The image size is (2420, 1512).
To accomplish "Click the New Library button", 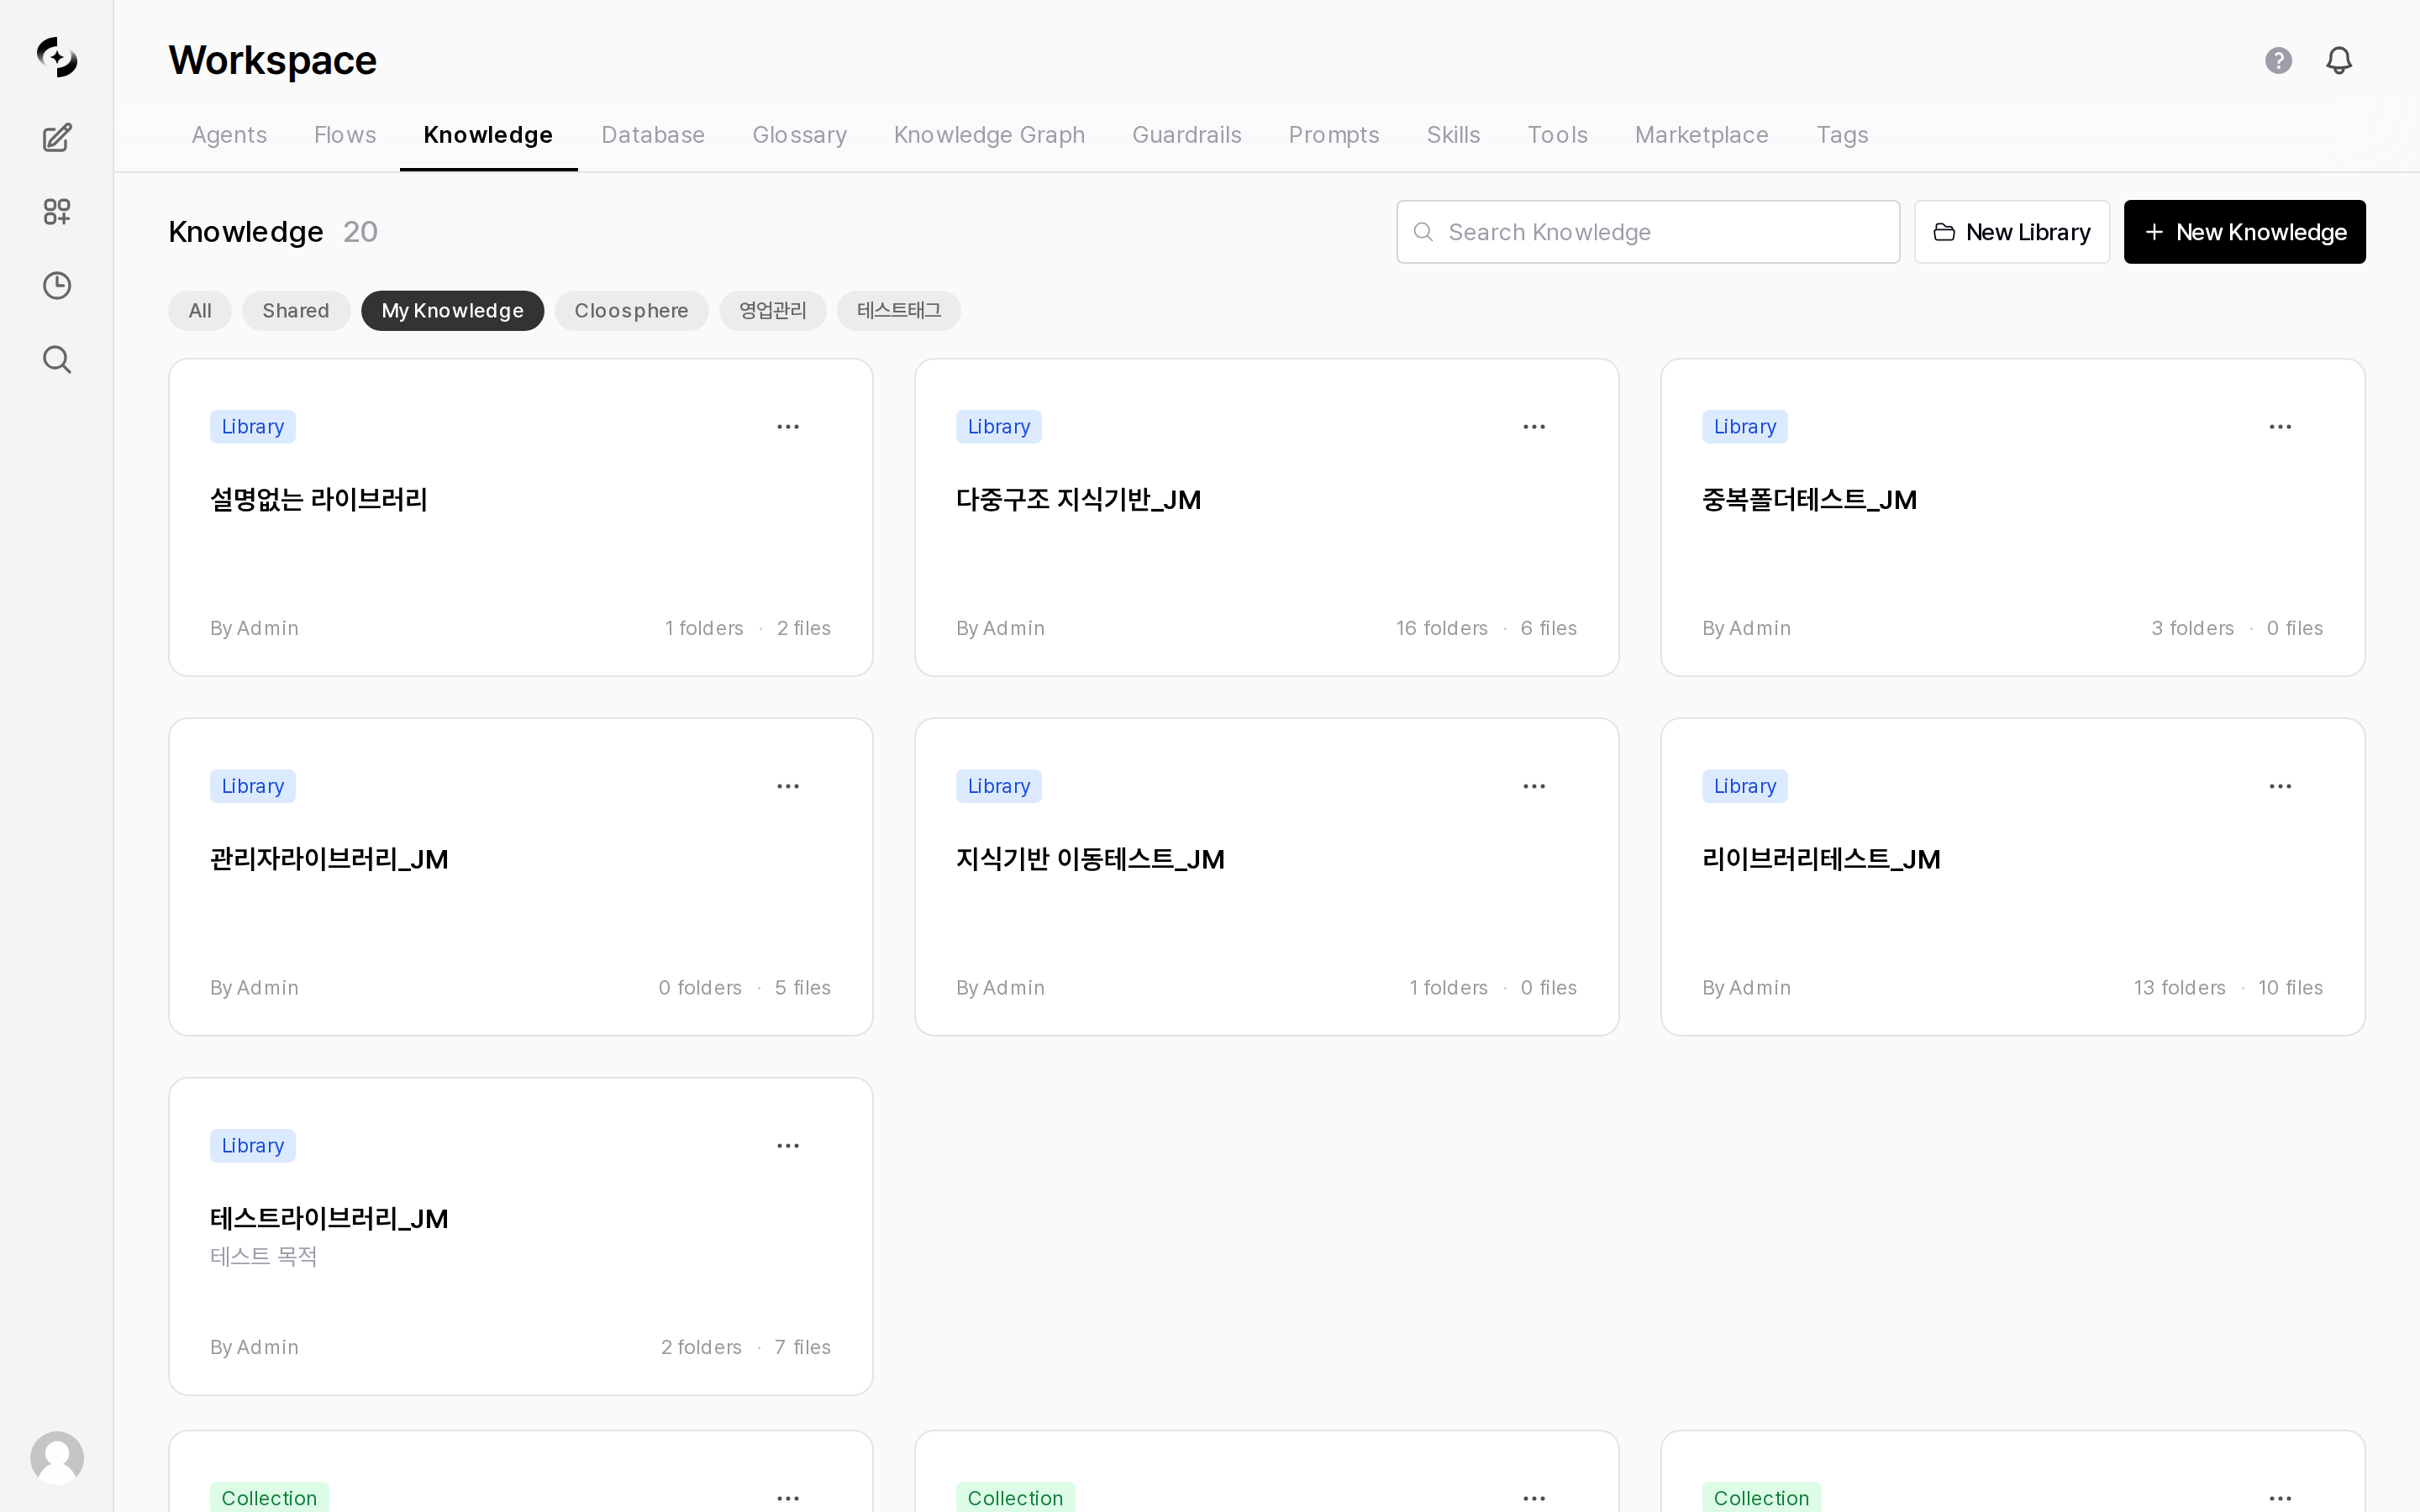I will [x=2011, y=232].
